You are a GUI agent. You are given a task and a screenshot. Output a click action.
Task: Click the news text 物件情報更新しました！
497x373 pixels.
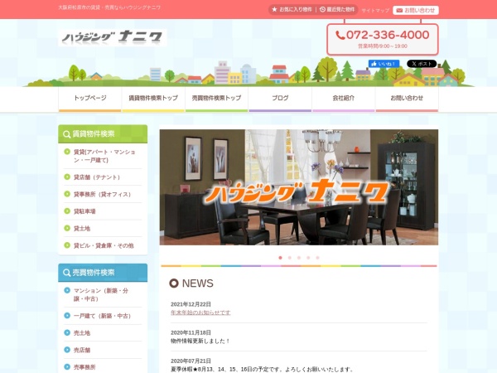click(200, 342)
